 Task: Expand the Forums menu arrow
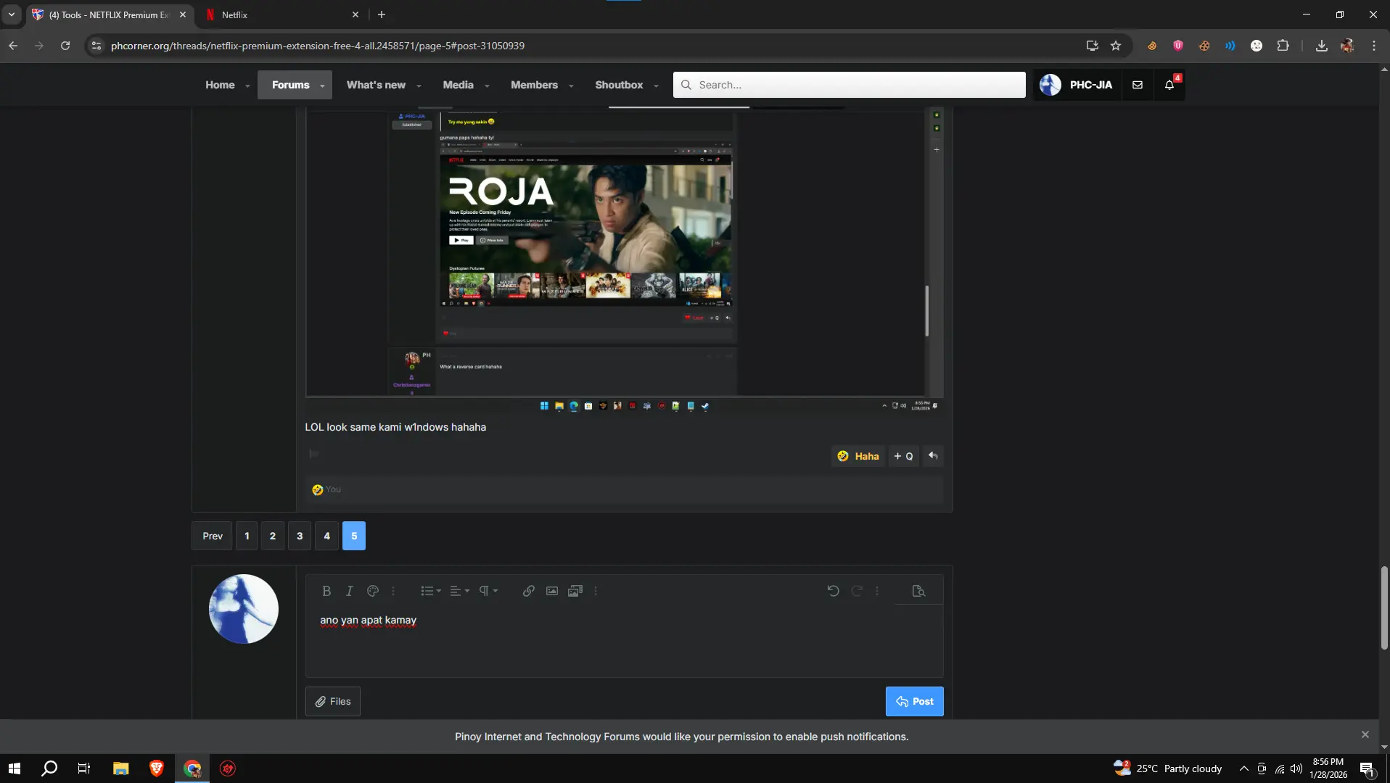click(322, 86)
